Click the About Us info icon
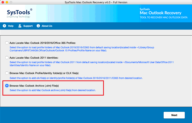 [38, 26]
